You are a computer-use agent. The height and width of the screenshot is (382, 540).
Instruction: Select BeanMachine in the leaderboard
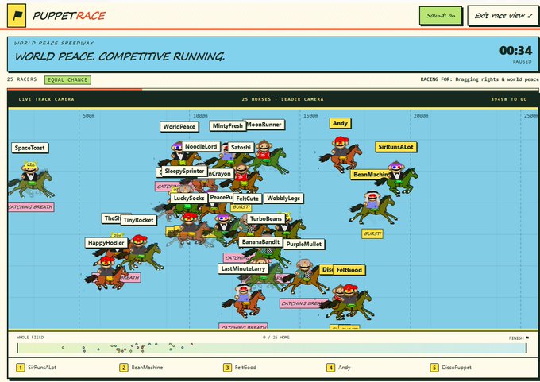pos(147,368)
